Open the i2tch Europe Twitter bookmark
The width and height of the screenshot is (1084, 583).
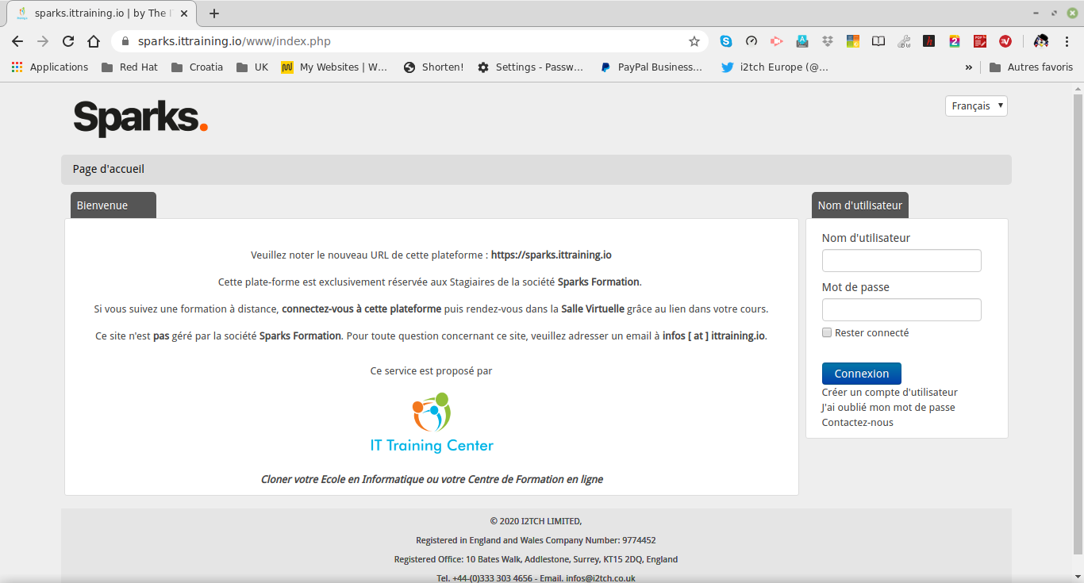pyautogui.click(x=775, y=67)
